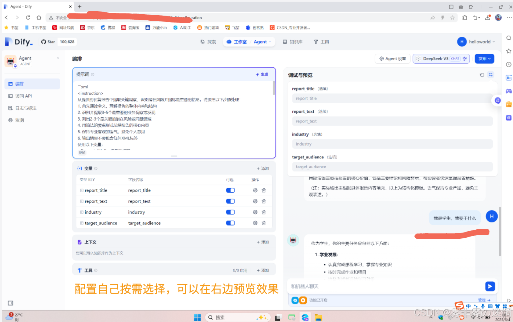Click the chat preview vertical scrollbar

pyautogui.click(x=500, y=232)
